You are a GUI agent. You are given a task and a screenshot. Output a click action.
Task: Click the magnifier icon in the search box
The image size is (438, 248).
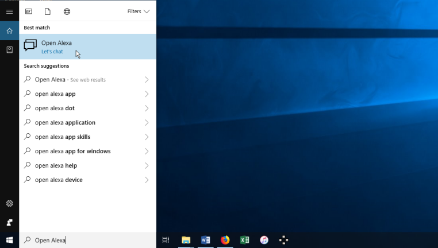click(27, 239)
